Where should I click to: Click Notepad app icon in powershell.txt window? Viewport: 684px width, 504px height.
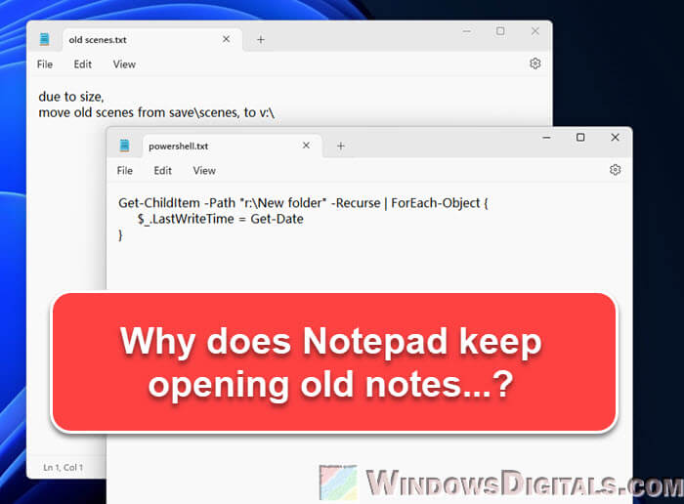124,146
